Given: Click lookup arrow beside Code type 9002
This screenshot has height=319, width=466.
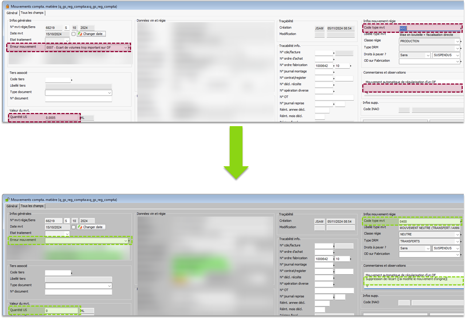Looking at the screenshot, I should pos(461,28).
